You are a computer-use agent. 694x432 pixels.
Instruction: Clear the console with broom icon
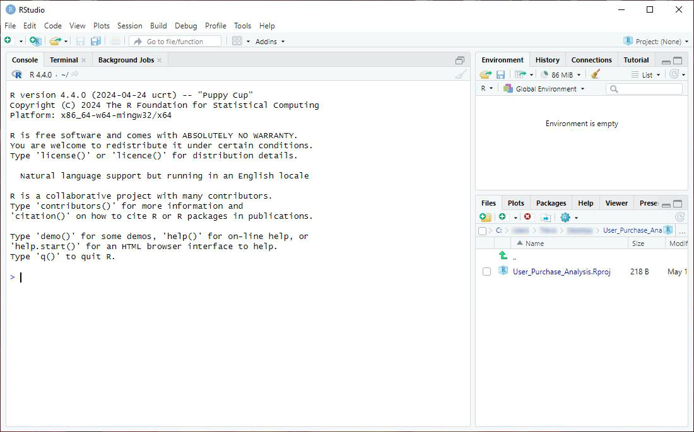tap(461, 74)
